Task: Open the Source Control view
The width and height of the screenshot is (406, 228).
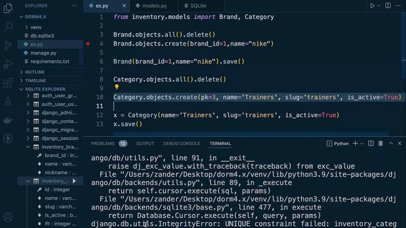Action: 8,45
